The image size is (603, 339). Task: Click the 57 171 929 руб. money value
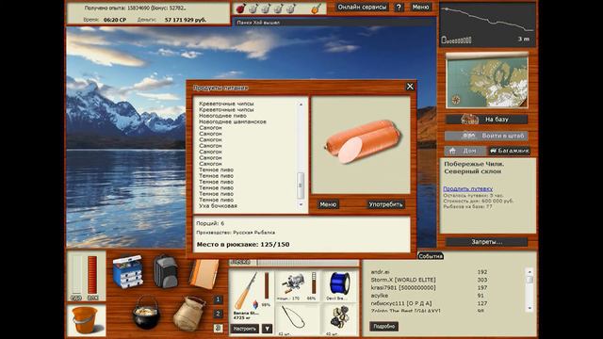click(186, 20)
